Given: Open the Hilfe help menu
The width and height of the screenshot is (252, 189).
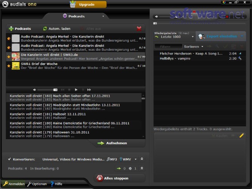Looking at the screenshot, I should pos(56,184).
